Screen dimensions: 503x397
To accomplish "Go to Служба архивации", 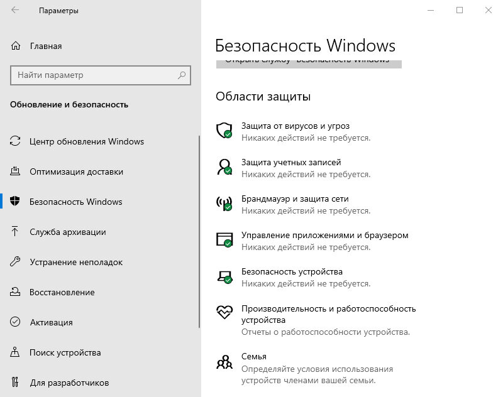I will (x=68, y=232).
